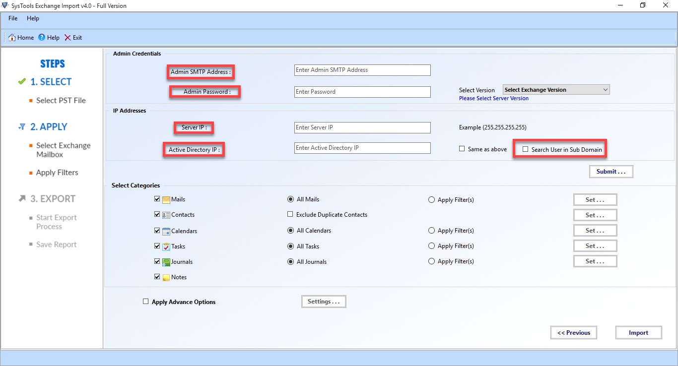Select the All Calendars radio button
This screenshot has width=678, height=366.
[290, 231]
